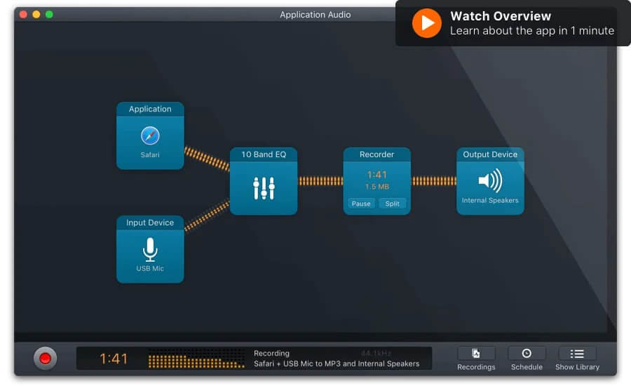Viewport: 631px width, 386px height.
Task: Click the Show Library list icon
Action: 577,354
